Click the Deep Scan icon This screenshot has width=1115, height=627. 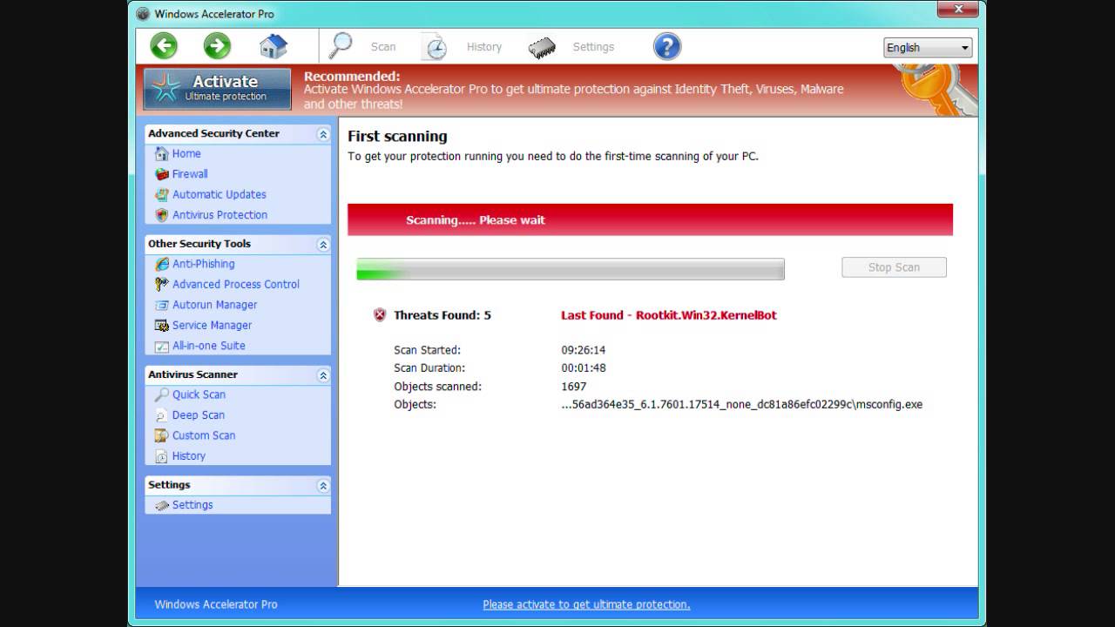(x=161, y=415)
